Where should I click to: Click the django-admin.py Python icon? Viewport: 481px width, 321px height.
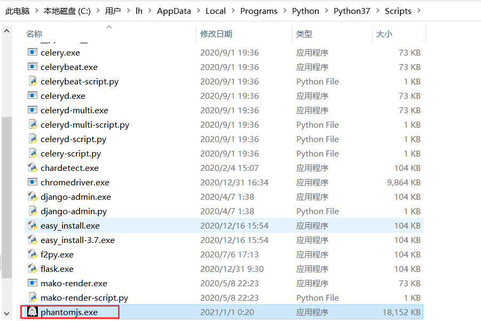click(33, 211)
